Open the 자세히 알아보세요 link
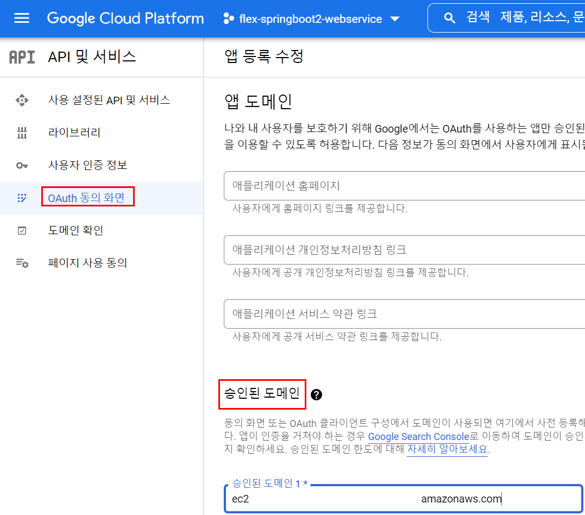Image resolution: width=585 pixels, height=515 pixels. 448,449
